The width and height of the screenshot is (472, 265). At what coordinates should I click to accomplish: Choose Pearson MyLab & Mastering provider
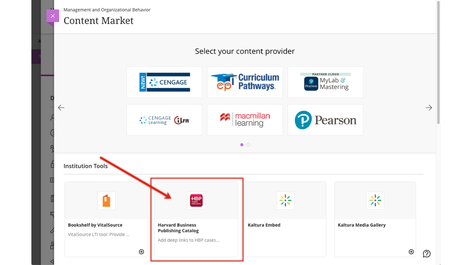(325, 82)
